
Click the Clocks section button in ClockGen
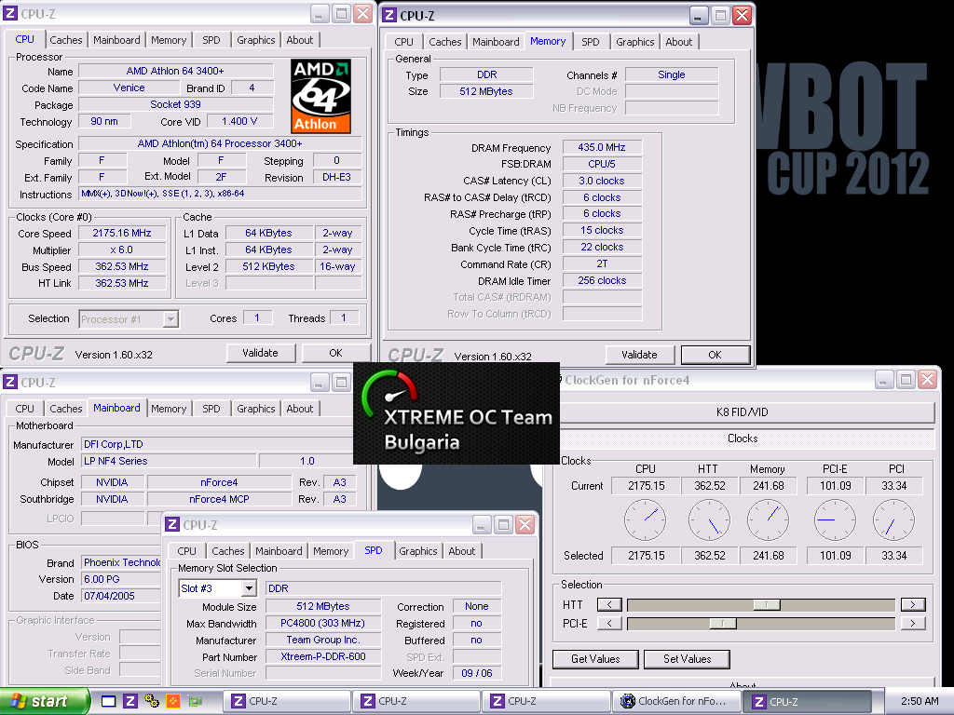(743, 438)
